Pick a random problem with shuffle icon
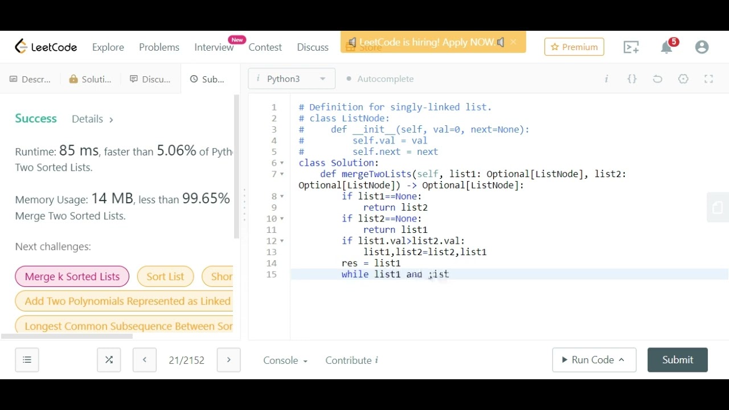Viewport: 729px width, 410px height. point(109,360)
